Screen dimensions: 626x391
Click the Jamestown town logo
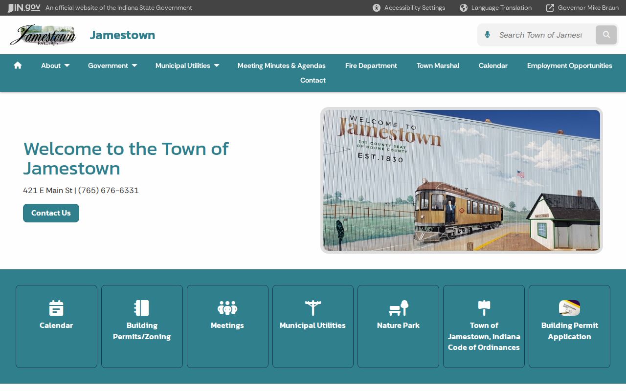coord(43,35)
